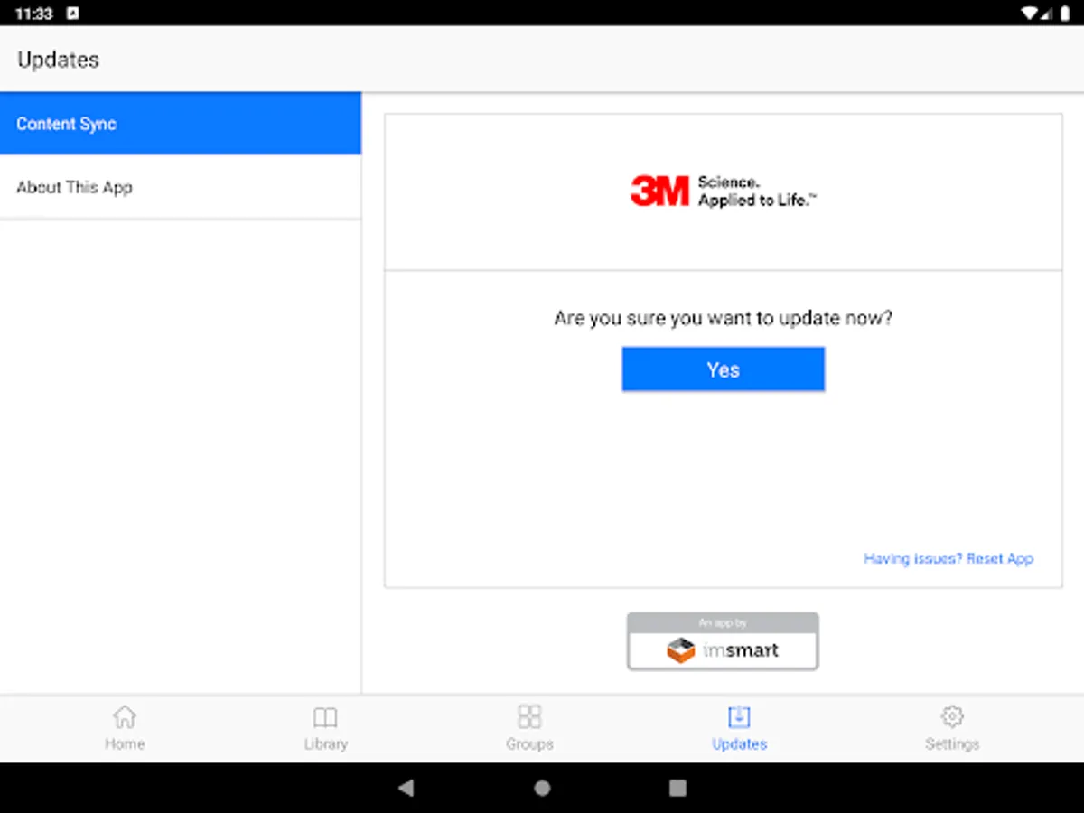Screen dimensions: 1084x813
Task: Tap the Science. Applied to Life. tagline
Action: pos(757,192)
